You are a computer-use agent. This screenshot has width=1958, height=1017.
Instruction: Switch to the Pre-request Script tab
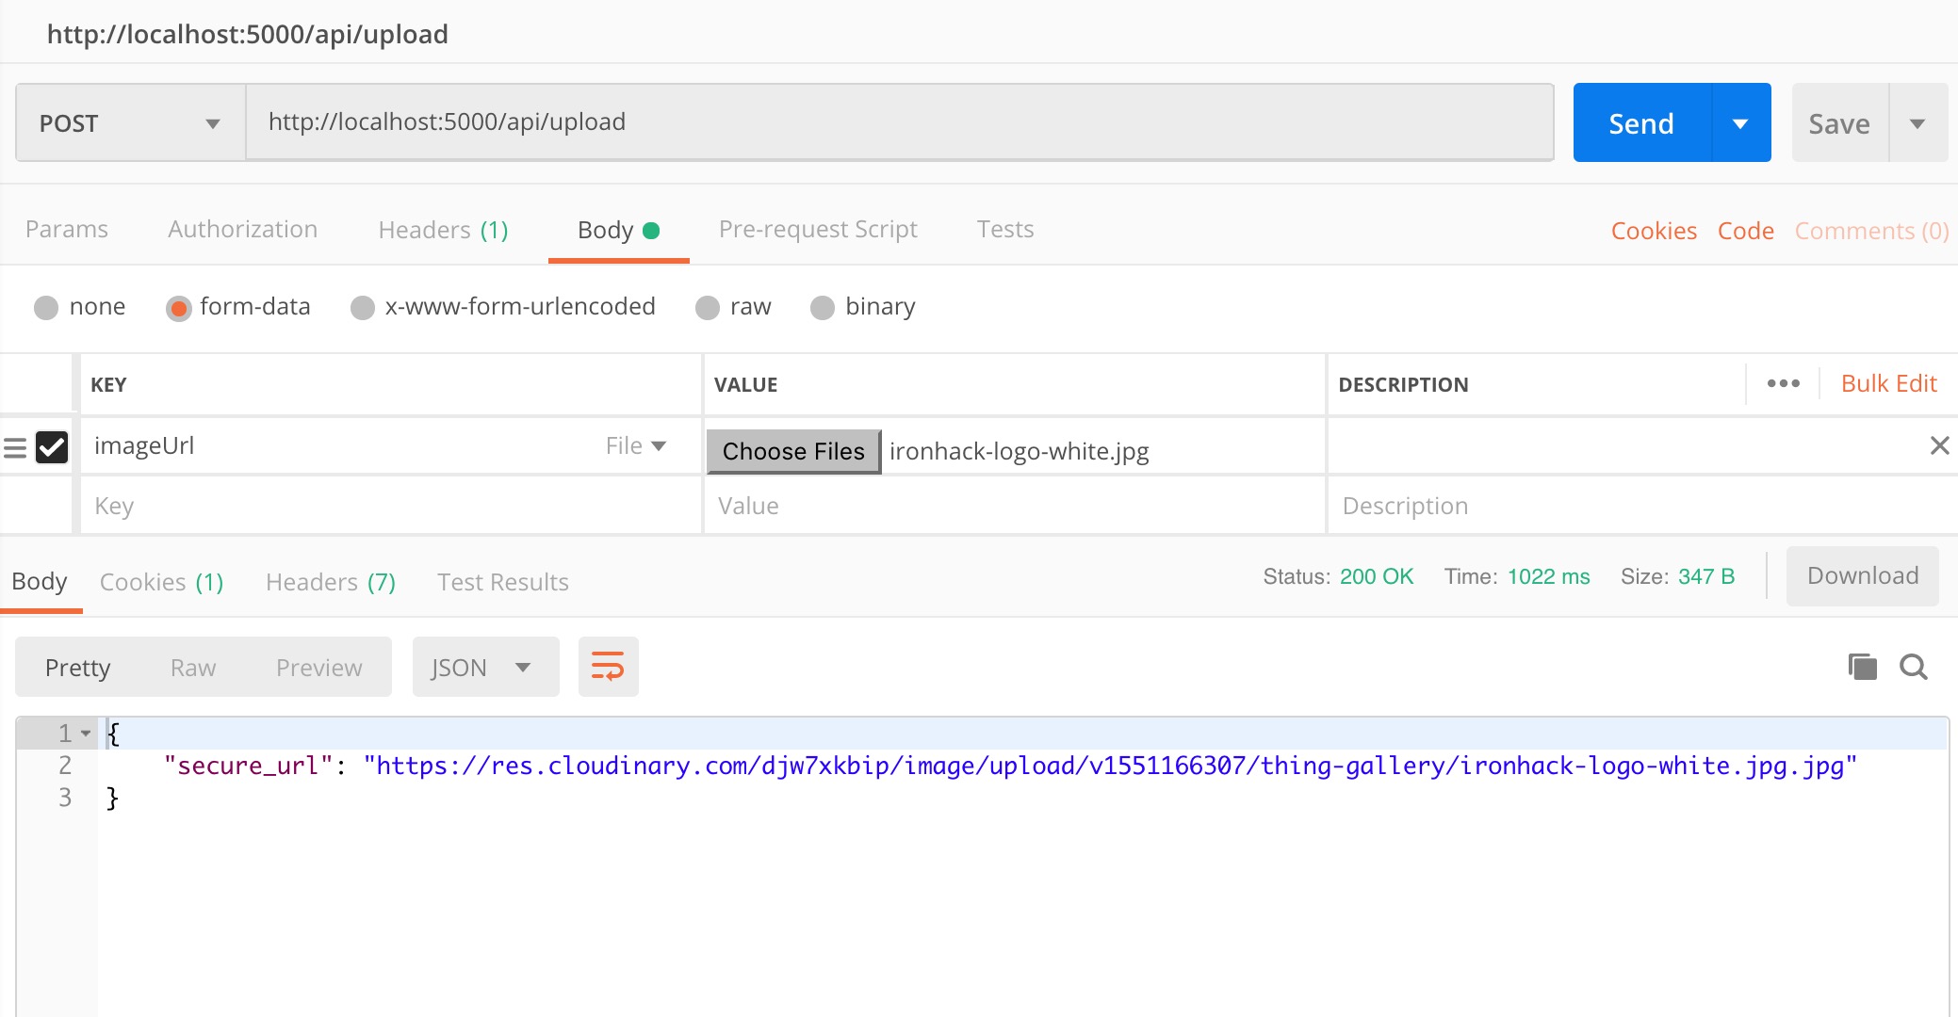817,229
